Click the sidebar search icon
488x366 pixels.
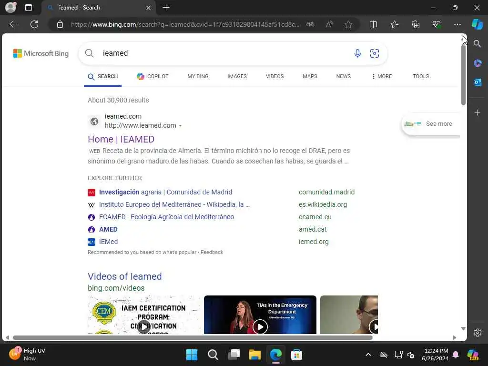point(477,43)
